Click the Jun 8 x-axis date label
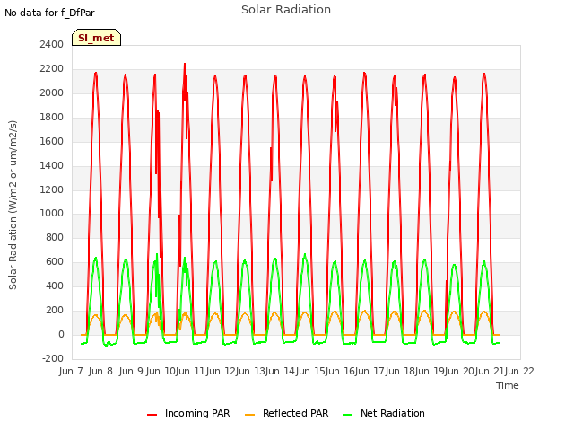 [x=100, y=371]
